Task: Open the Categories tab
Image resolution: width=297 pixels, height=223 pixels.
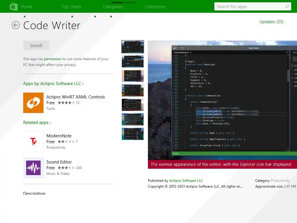Action: pyautogui.click(x=113, y=7)
